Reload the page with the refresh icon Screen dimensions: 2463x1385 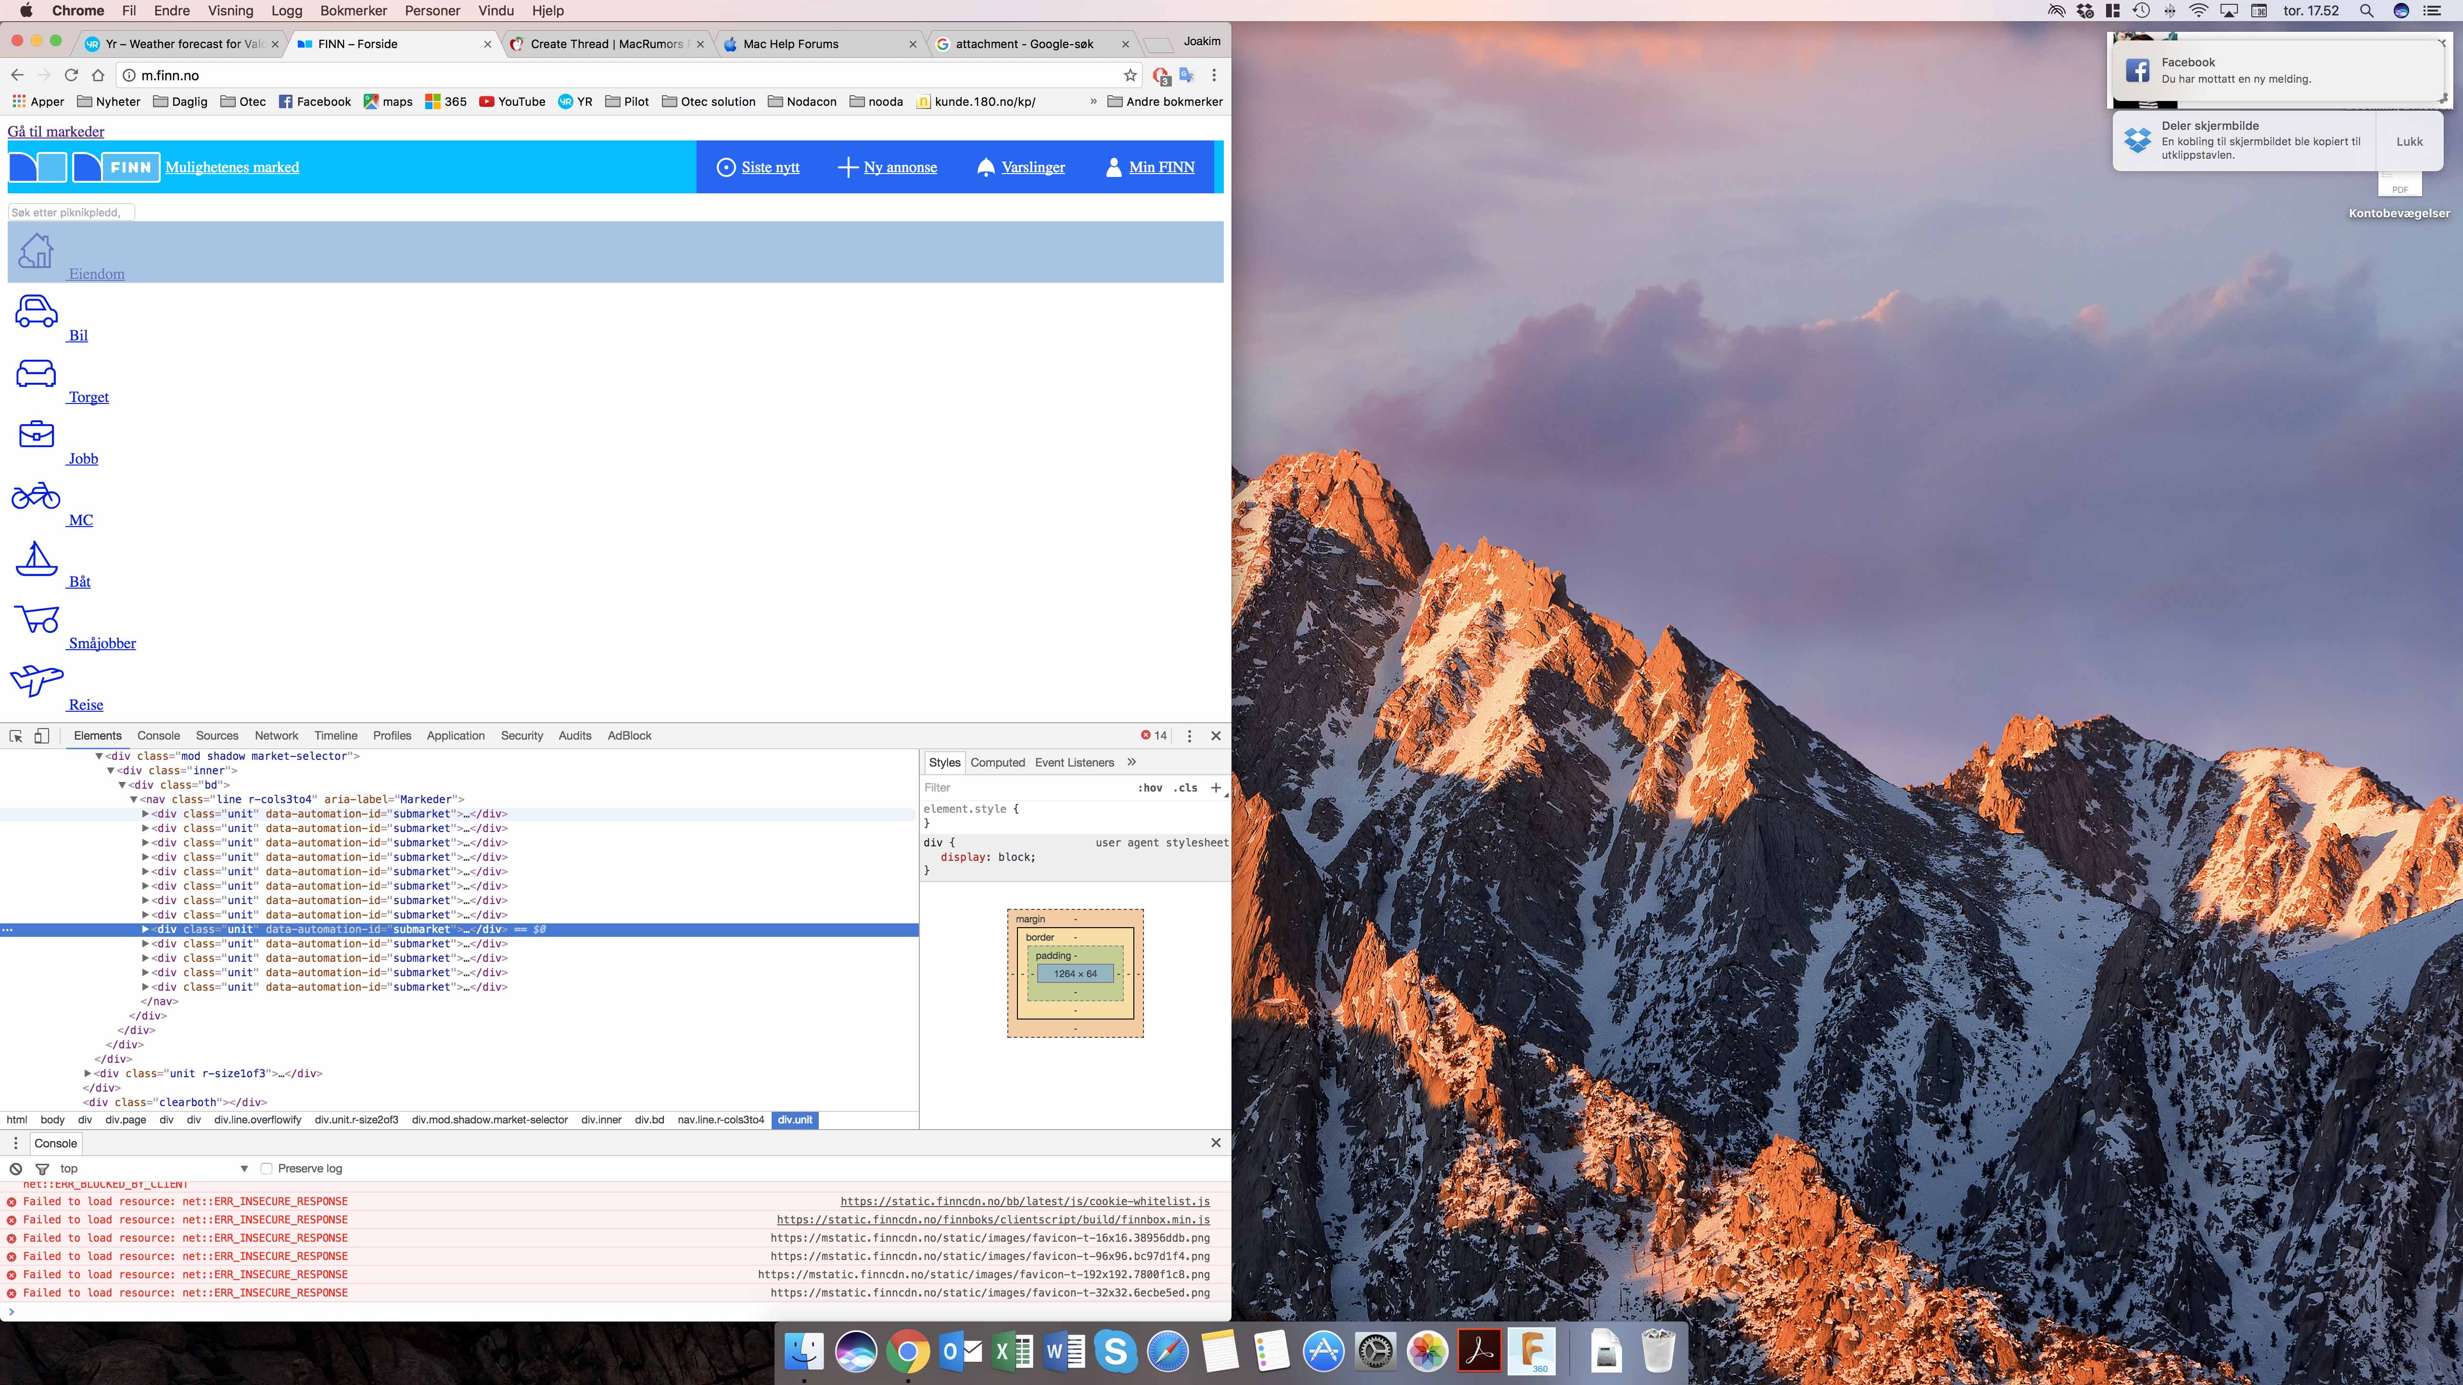tap(71, 75)
